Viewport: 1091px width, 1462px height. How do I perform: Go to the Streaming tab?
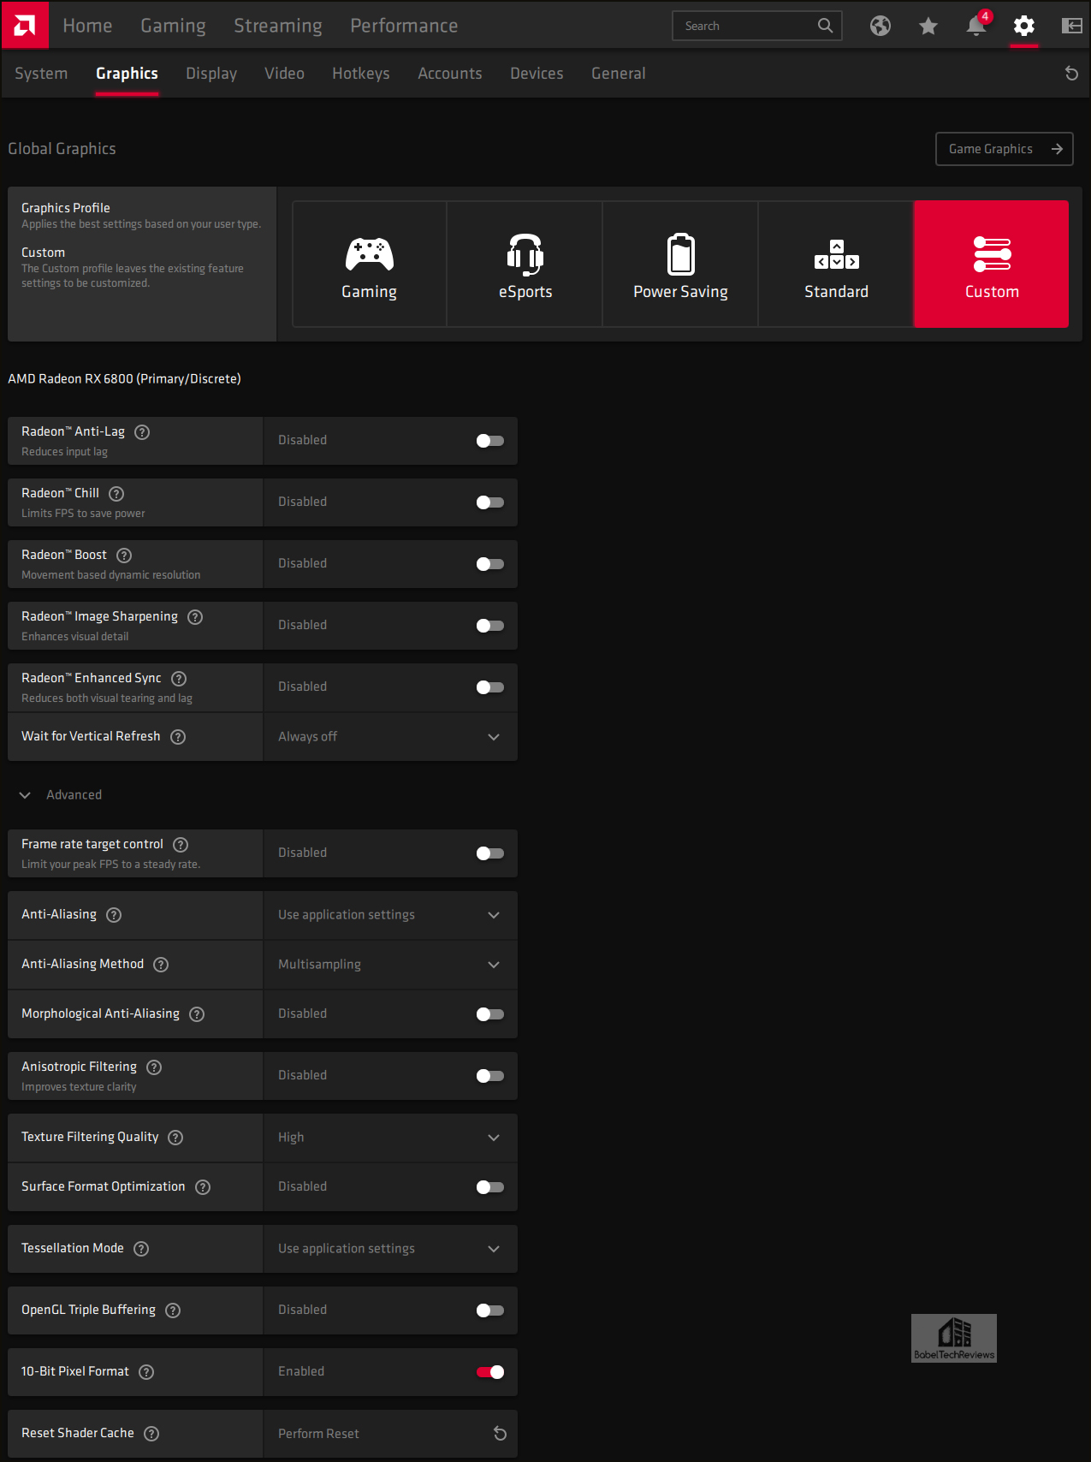[x=278, y=26]
